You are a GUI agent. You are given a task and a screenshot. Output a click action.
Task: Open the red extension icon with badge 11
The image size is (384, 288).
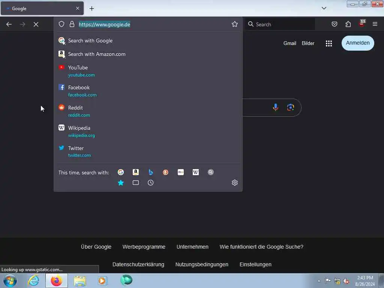tap(362, 24)
